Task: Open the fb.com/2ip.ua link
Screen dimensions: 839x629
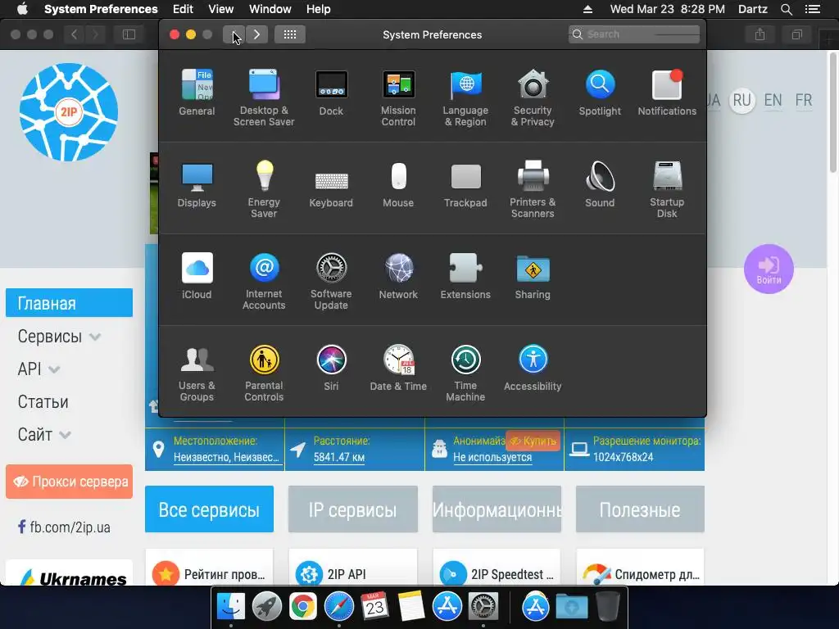Action: tap(64, 527)
